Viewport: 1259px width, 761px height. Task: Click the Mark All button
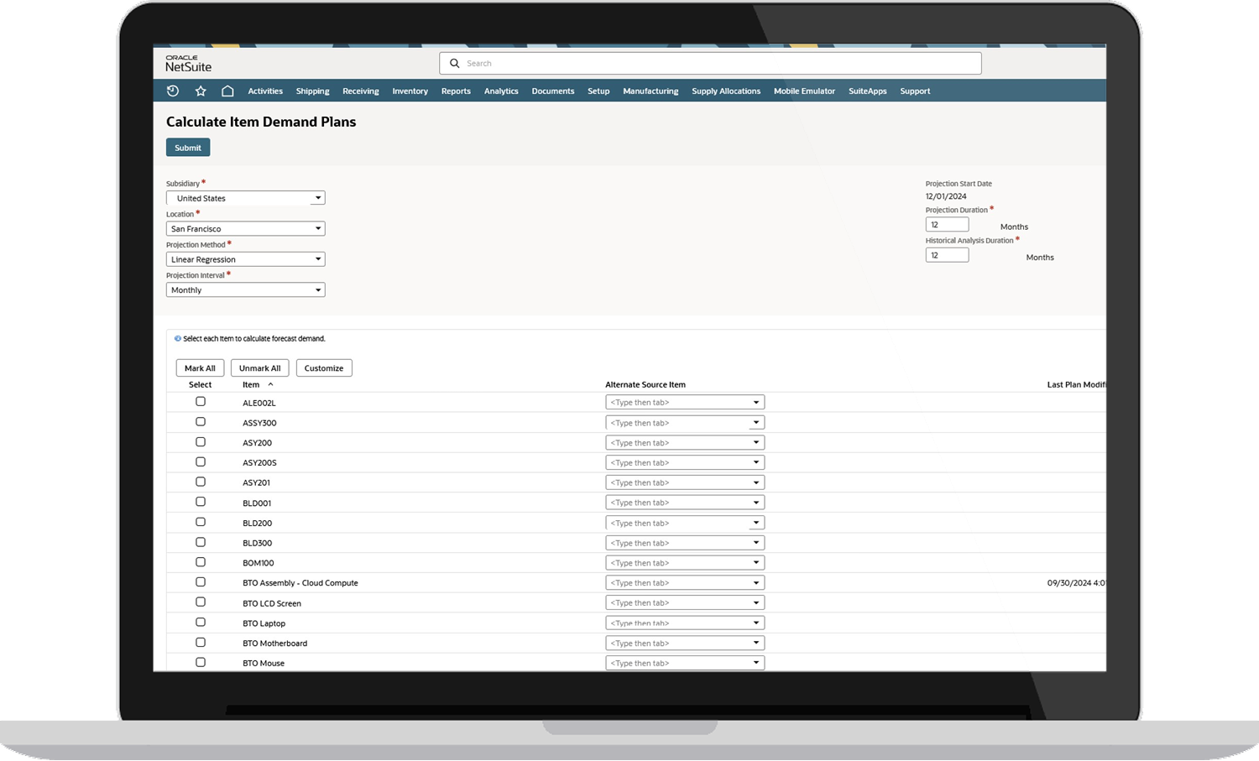(x=200, y=368)
